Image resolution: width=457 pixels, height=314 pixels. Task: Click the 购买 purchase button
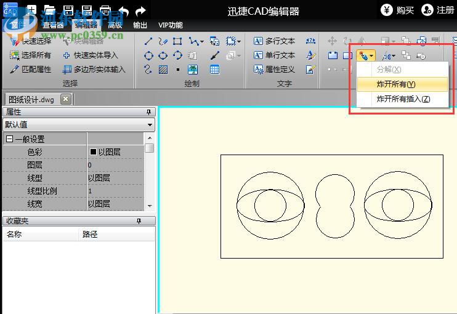[397, 10]
